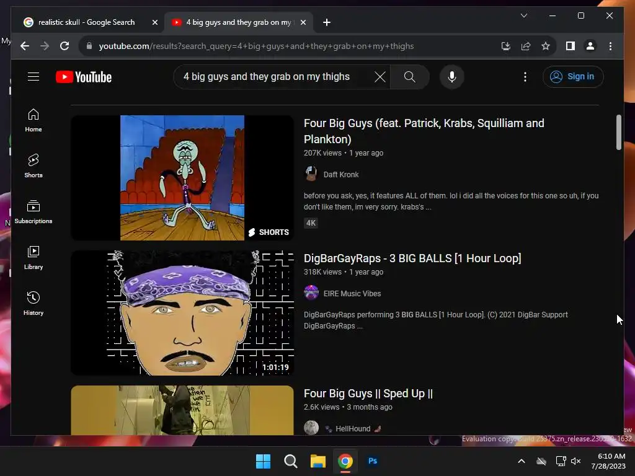Open History from the sidebar

pyautogui.click(x=33, y=303)
